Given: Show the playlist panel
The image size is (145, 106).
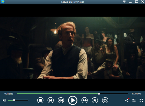Looking at the screenshot, I should (x=134, y=100).
